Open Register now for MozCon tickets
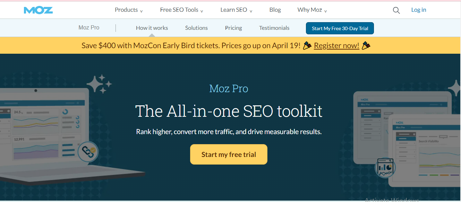Image resolution: width=461 pixels, height=202 pixels. click(x=336, y=45)
